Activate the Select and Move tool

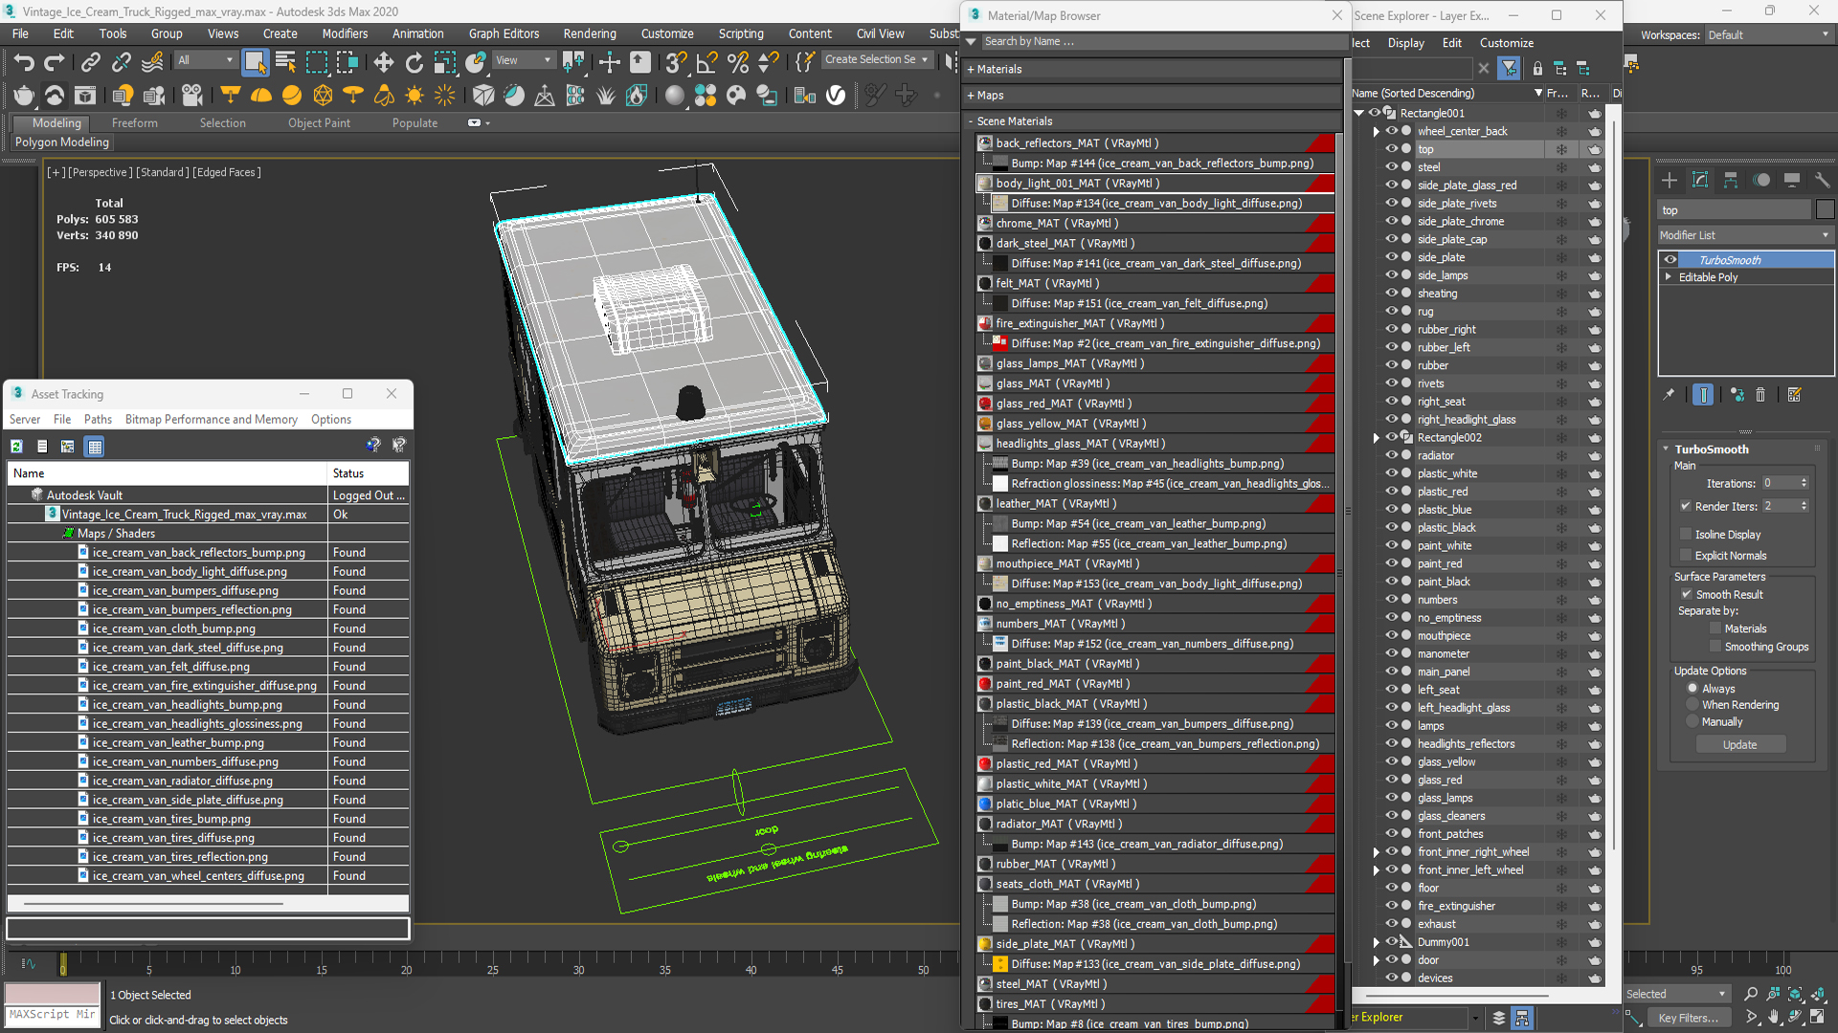point(383,62)
